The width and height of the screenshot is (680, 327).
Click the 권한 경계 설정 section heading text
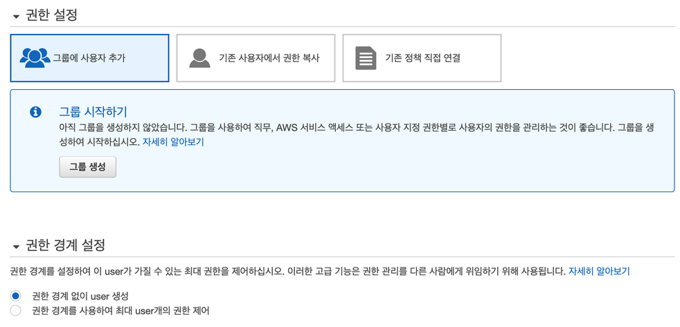click(65, 245)
